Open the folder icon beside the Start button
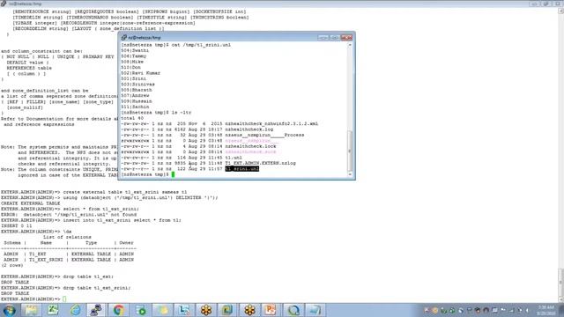Viewport: 564px width, 317px height. 32,310
